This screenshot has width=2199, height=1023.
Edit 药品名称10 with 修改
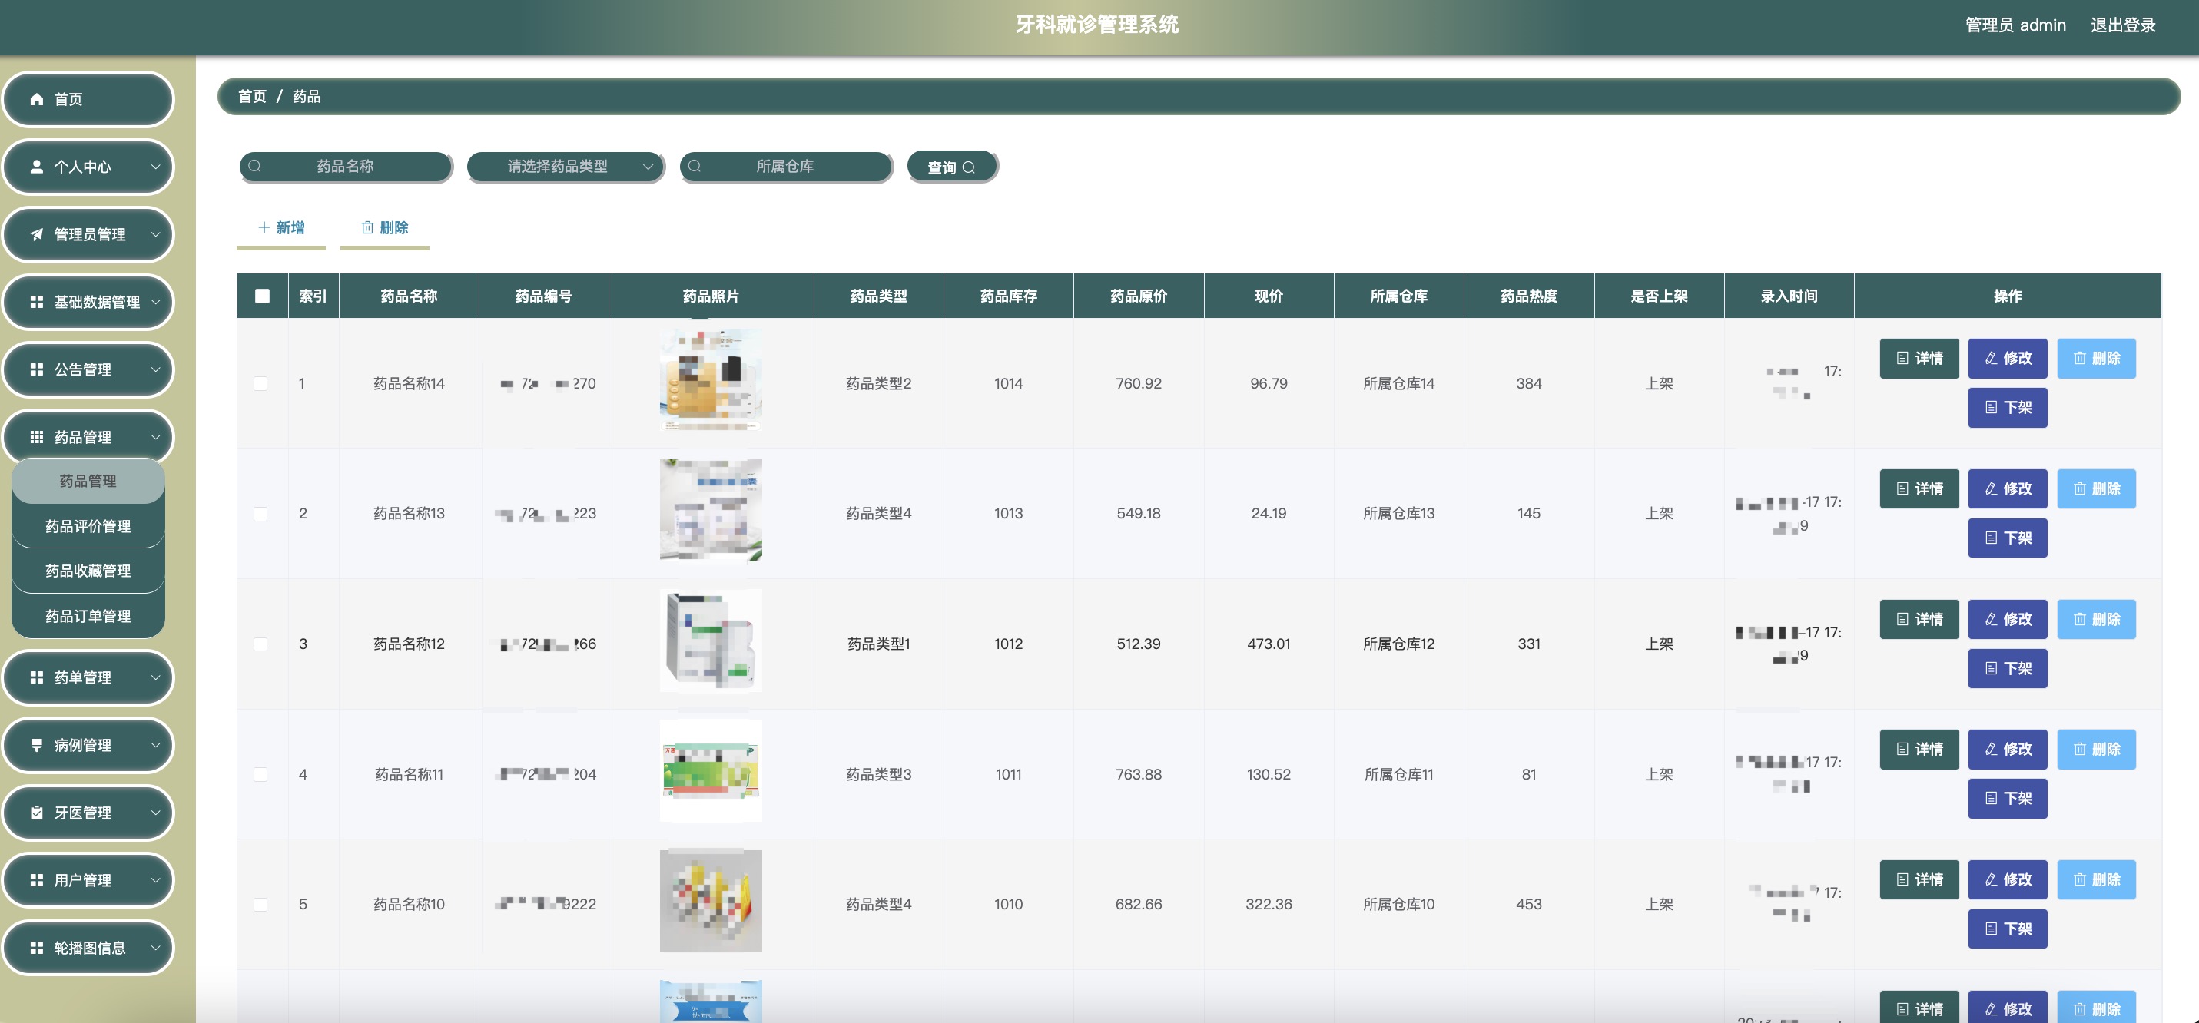tap(2008, 879)
